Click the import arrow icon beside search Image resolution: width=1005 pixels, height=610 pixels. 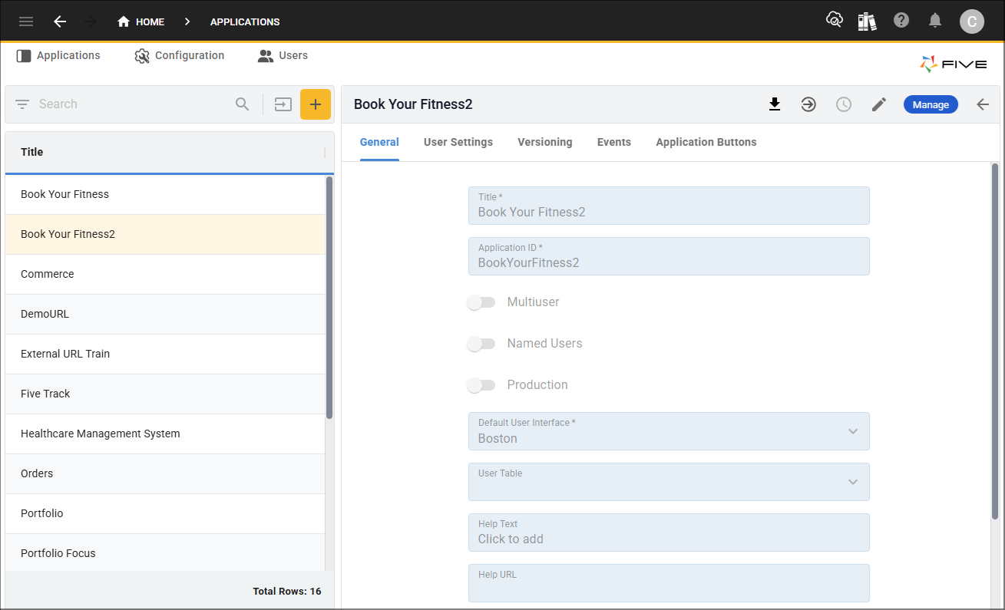tap(283, 104)
